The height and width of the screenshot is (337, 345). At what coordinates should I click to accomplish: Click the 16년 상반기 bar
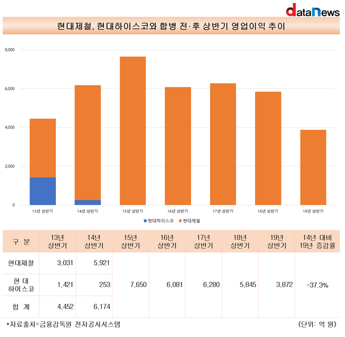(178, 146)
